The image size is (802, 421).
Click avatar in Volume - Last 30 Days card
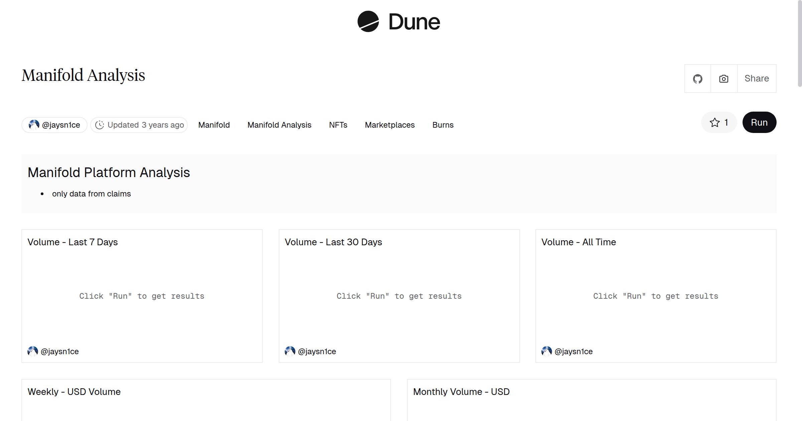pos(290,351)
